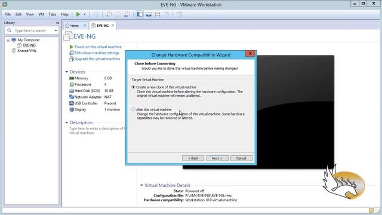Click the Memory value 6 GB

pyautogui.click(x=108, y=78)
